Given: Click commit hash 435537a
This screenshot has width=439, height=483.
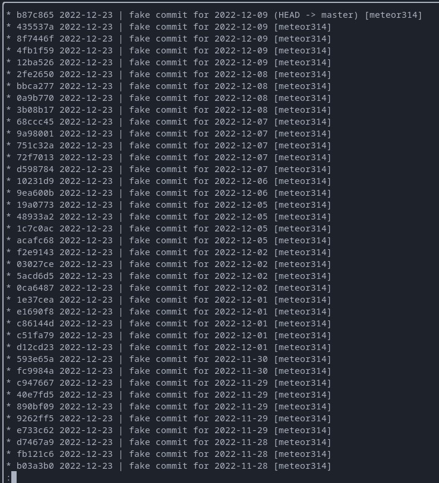Looking at the screenshot, I should 35,27.
